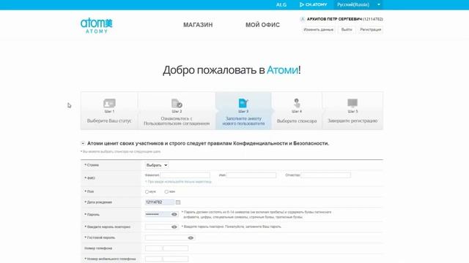Screen dimensions: 469x263
Task: Click the Номер телефона number field
Action: (176, 248)
